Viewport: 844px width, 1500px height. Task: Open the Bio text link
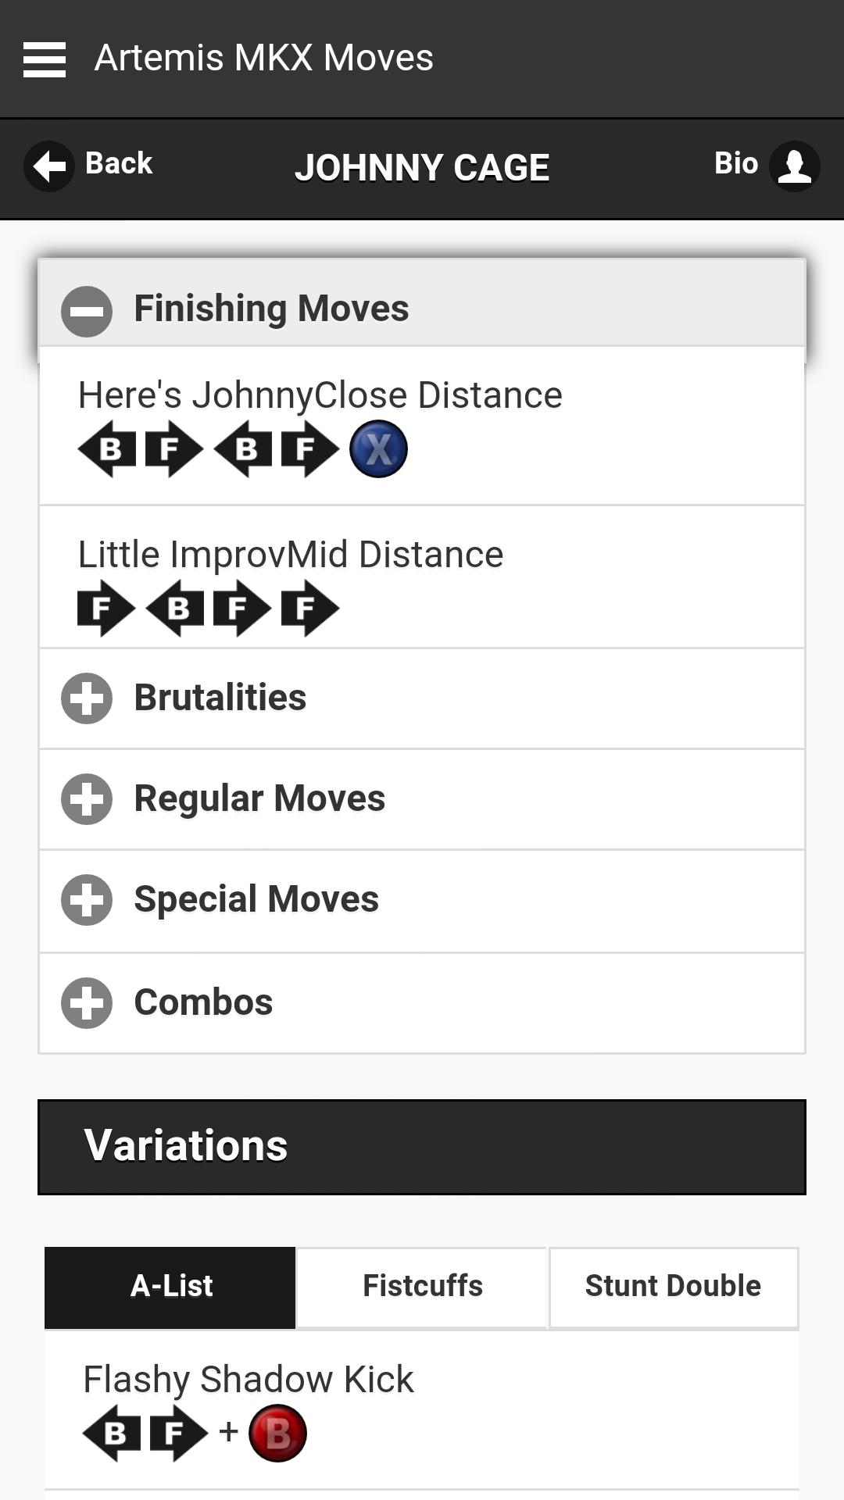pos(735,163)
